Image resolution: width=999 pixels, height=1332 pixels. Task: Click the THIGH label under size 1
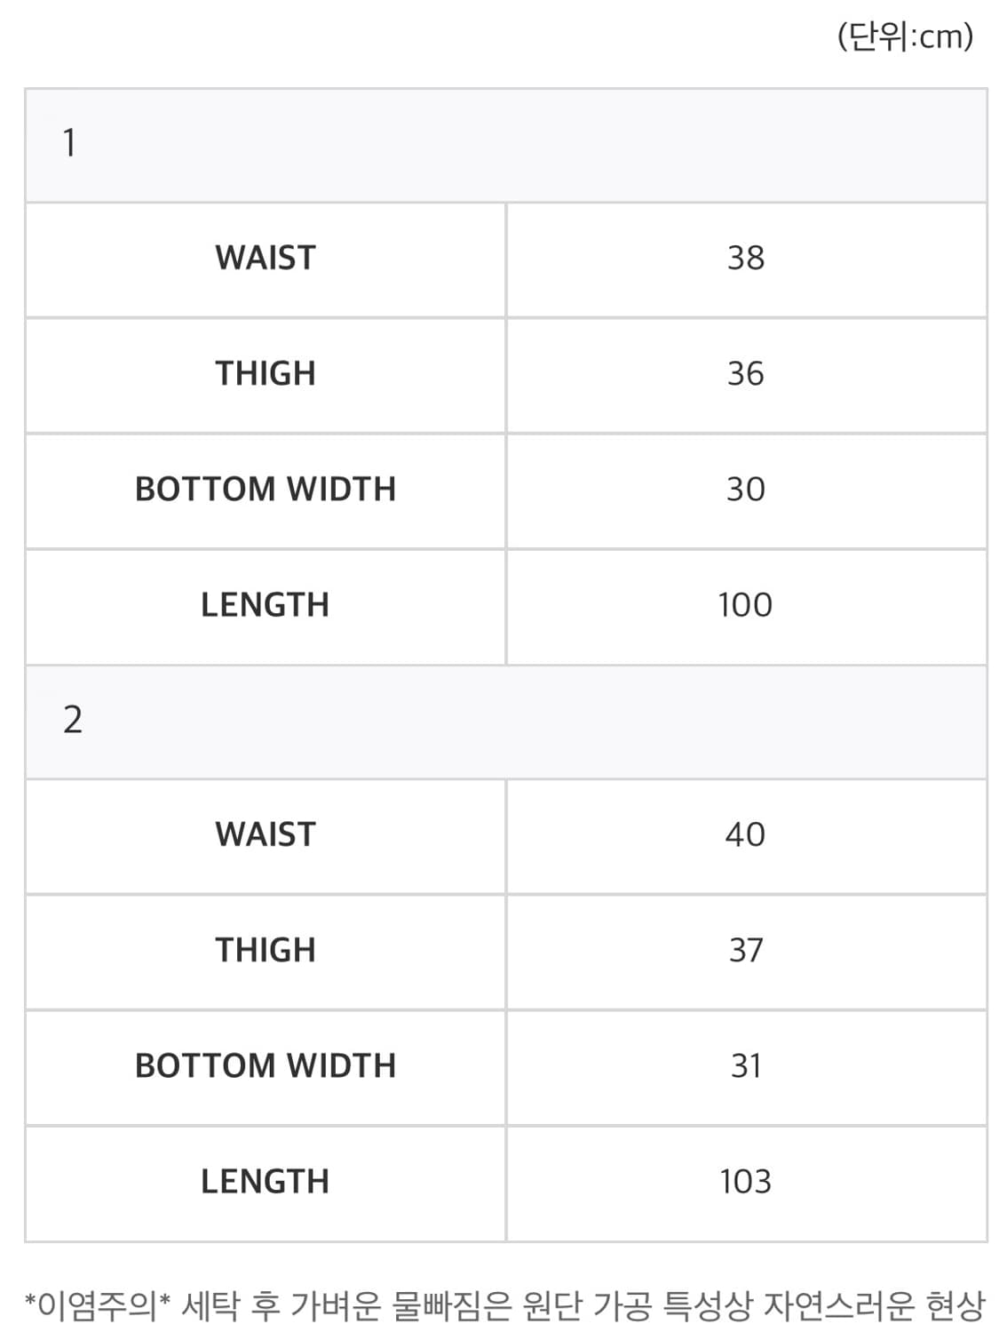[x=266, y=373]
